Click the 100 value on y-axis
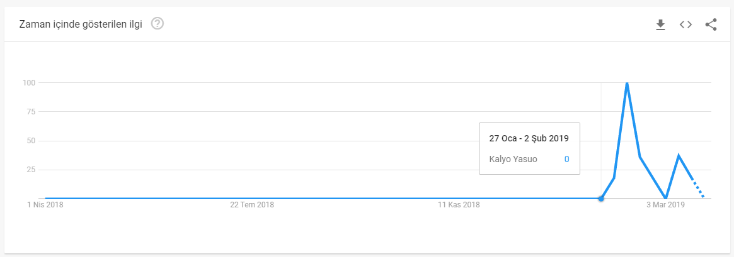The height and width of the screenshot is (257, 734). point(28,83)
